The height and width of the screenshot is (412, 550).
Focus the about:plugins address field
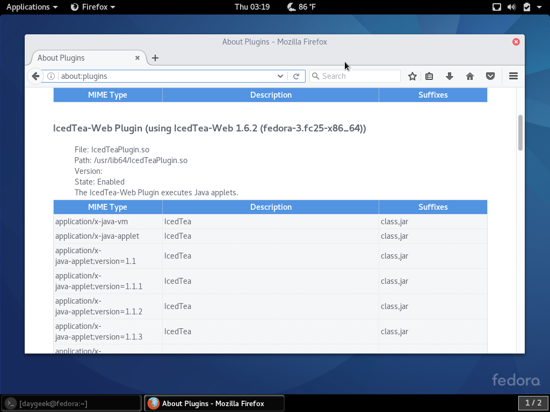click(168, 76)
